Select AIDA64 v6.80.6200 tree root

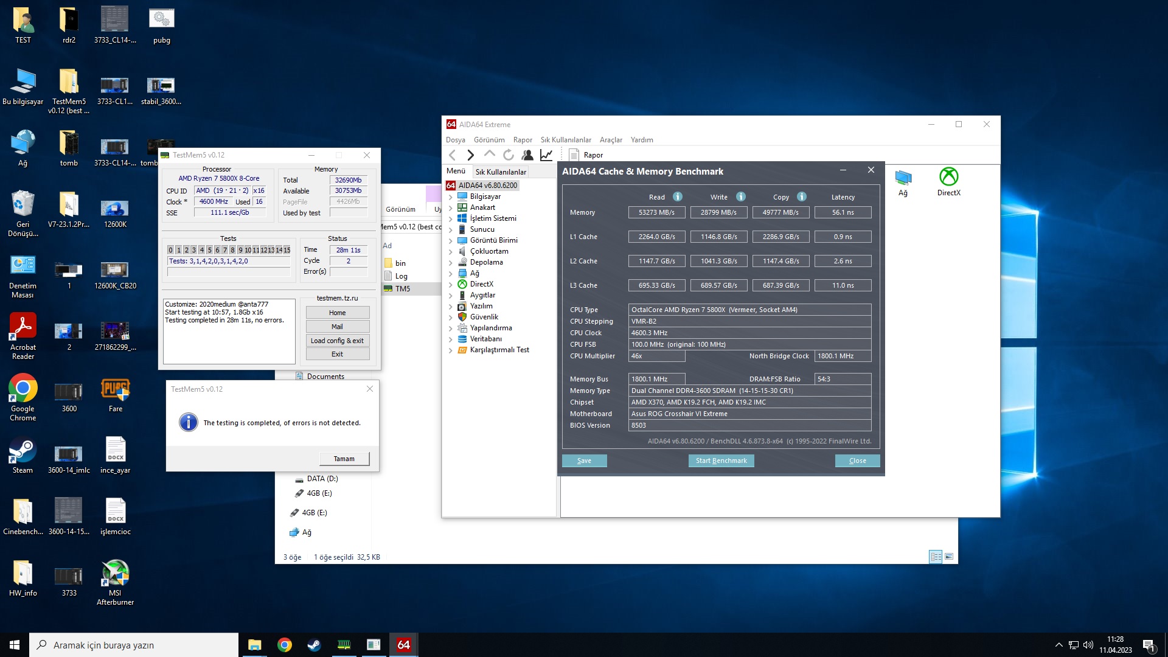482,186
